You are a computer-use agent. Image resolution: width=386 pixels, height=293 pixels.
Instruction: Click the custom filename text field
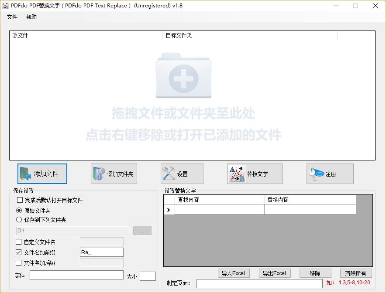click(102, 242)
